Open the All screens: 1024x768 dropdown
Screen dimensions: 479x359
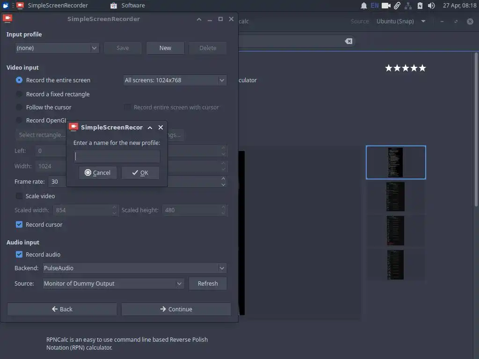(x=175, y=80)
